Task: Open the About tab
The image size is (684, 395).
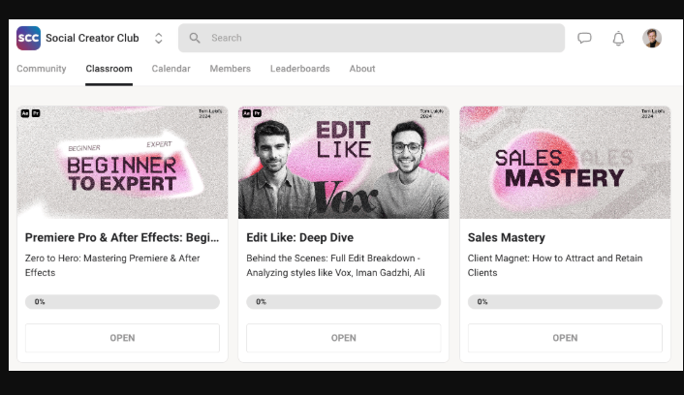Action: pos(362,69)
